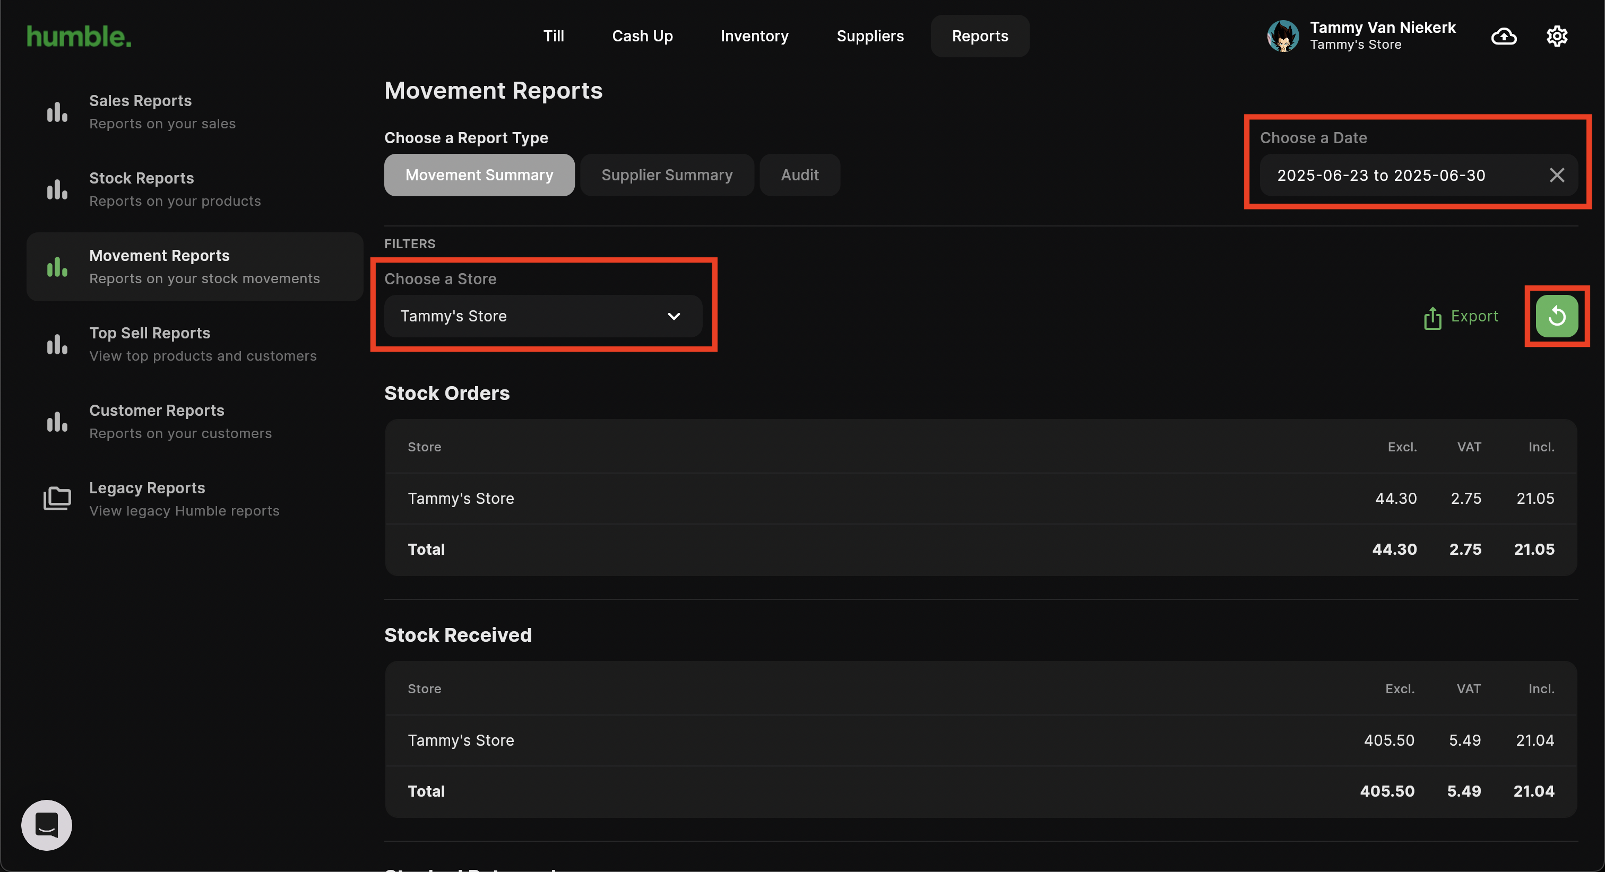Viewport: 1605px width, 872px height.
Task: Click the user name Tammy Van Niekerk
Action: 1383,28
